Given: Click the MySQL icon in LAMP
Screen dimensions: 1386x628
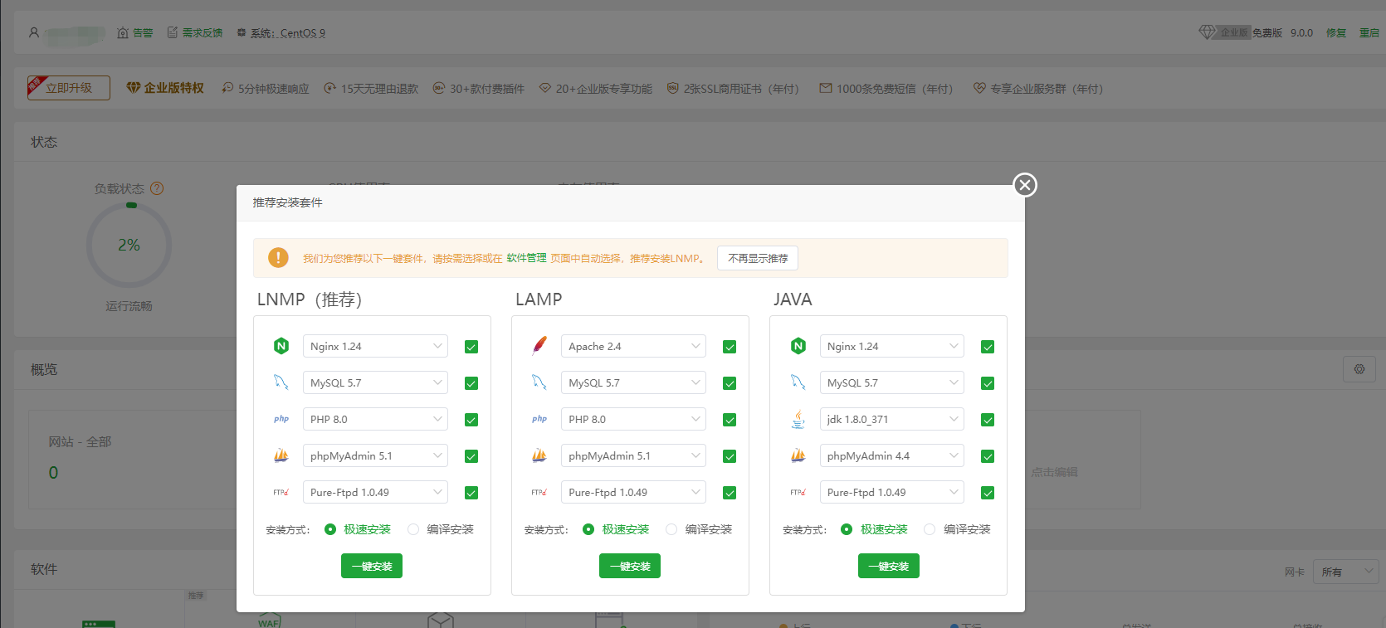Looking at the screenshot, I should point(539,382).
